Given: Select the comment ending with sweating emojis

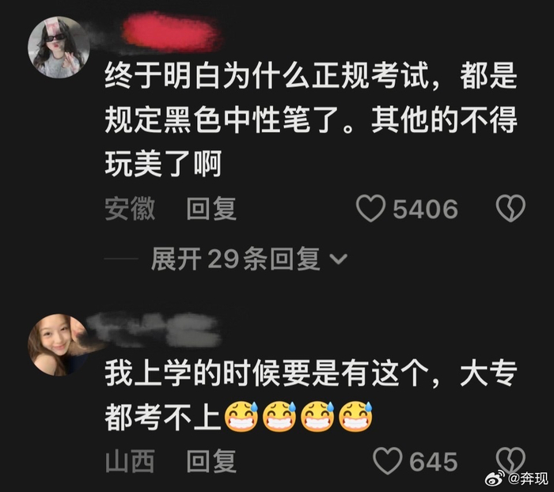Looking at the screenshot, I should [311, 395].
